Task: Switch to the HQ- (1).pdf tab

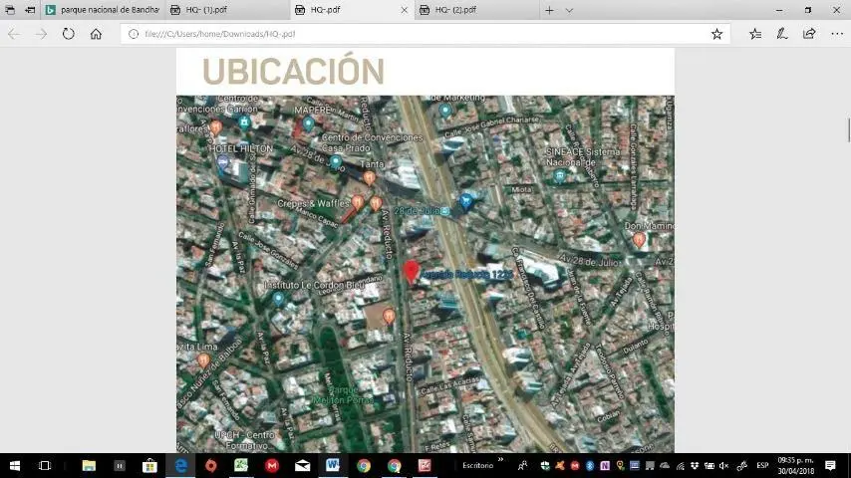Action: 226,10
